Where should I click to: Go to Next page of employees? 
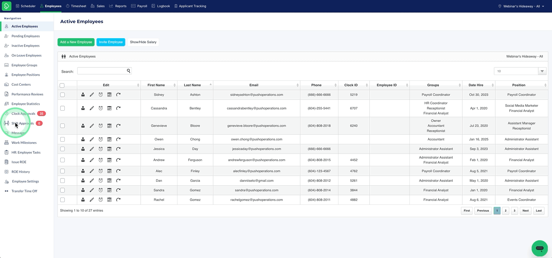526,211
